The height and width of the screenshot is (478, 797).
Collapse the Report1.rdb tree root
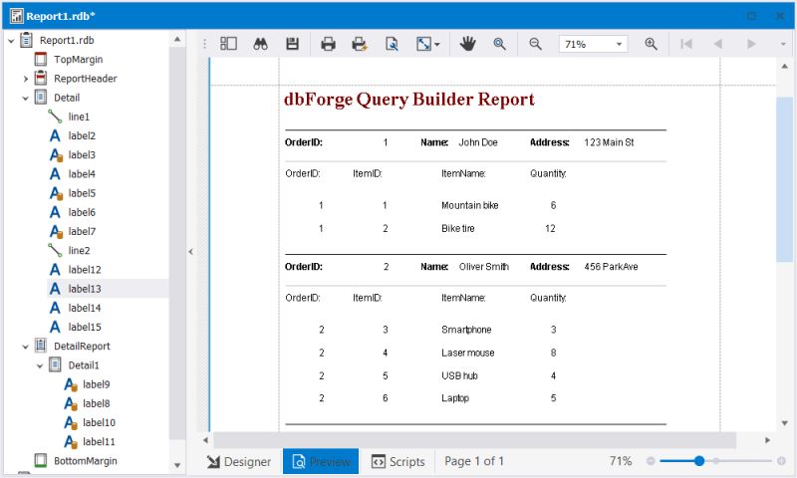tap(11, 40)
